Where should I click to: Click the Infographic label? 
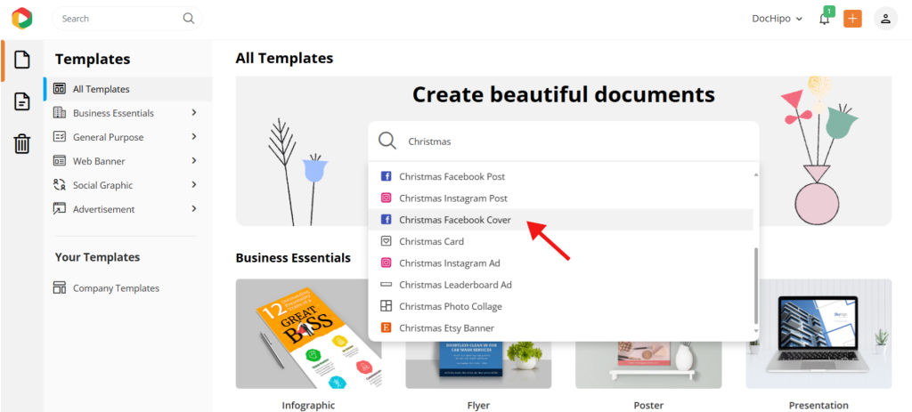click(x=308, y=405)
